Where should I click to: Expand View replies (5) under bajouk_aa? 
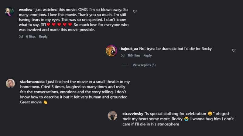click(x=144, y=65)
